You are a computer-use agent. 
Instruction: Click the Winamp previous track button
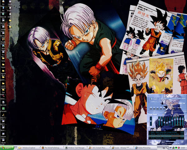click(151, 107)
